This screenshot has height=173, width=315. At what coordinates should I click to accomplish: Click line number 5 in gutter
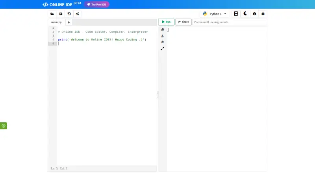click(x=53, y=44)
